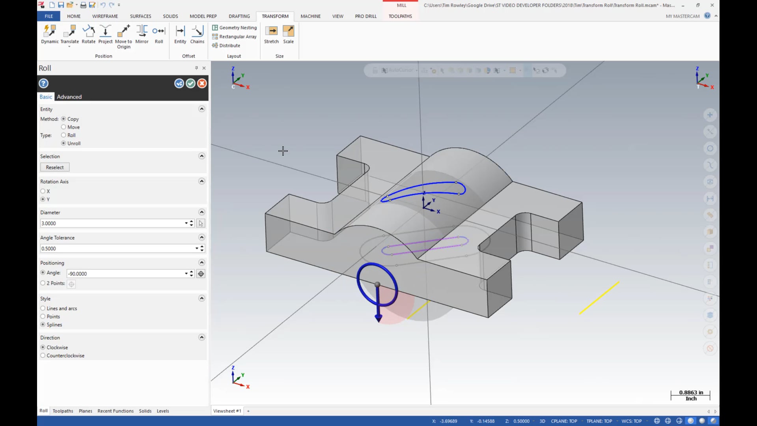The height and width of the screenshot is (426, 757).
Task: Click the Angle Tolerance input field
Action: click(x=117, y=248)
